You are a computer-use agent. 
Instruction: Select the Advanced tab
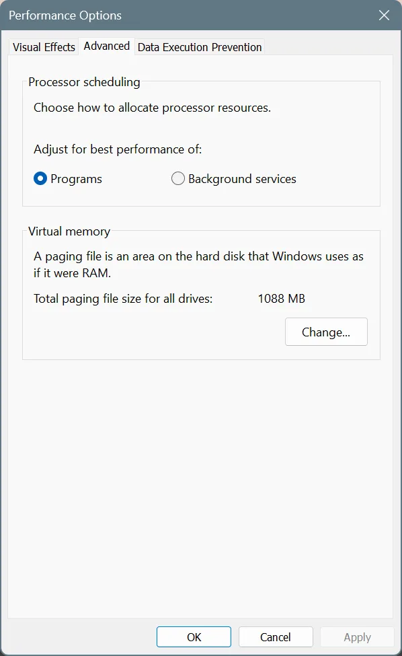[107, 46]
